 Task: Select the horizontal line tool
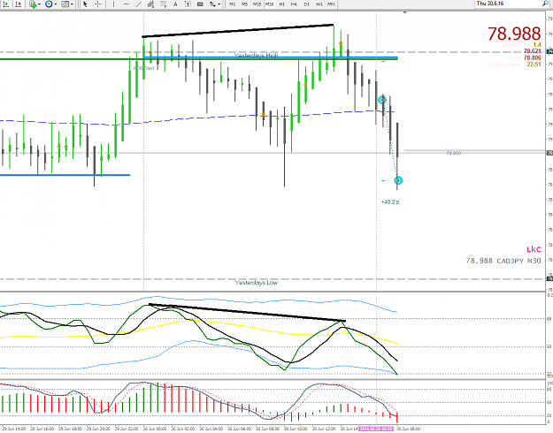[126, 4]
